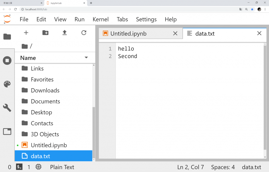Image resolution: width=269 pixels, height=172 pixels.
Task: Open the Downloads folder
Action: click(45, 90)
